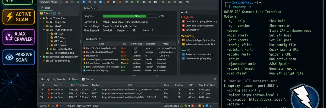Click the magnifier icon in top toolbar

162,2
